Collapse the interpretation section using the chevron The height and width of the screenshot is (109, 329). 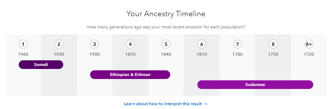pos(206,104)
